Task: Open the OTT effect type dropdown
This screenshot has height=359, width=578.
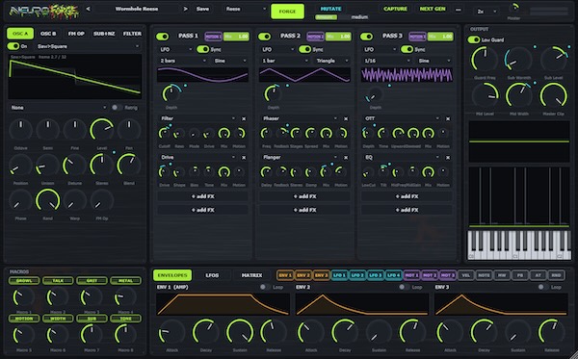Action: point(402,118)
